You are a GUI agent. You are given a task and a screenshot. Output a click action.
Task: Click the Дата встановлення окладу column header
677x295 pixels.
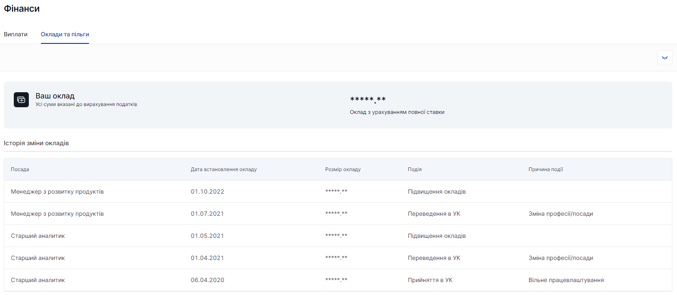(x=224, y=169)
